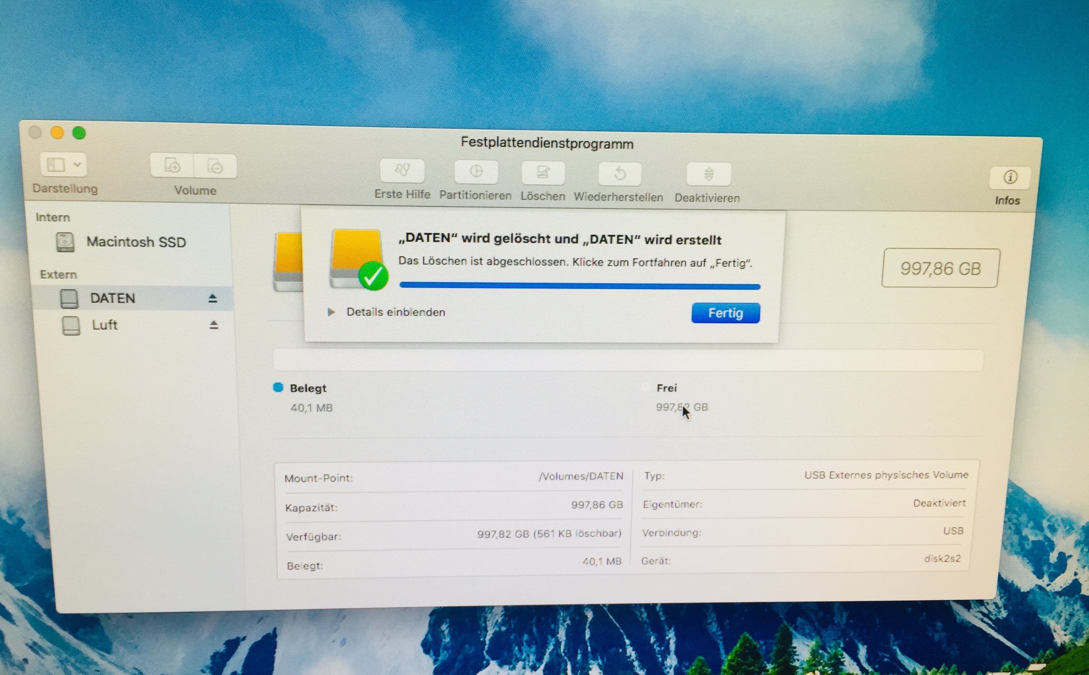The image size is (1089, 675).
Task: Click the blue Belegt color dot
Action: click(x=278, y=387)
